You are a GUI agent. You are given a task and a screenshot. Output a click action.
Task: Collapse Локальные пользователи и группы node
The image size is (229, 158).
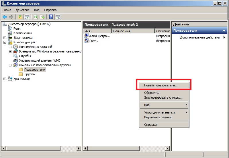tap(10, 65)
